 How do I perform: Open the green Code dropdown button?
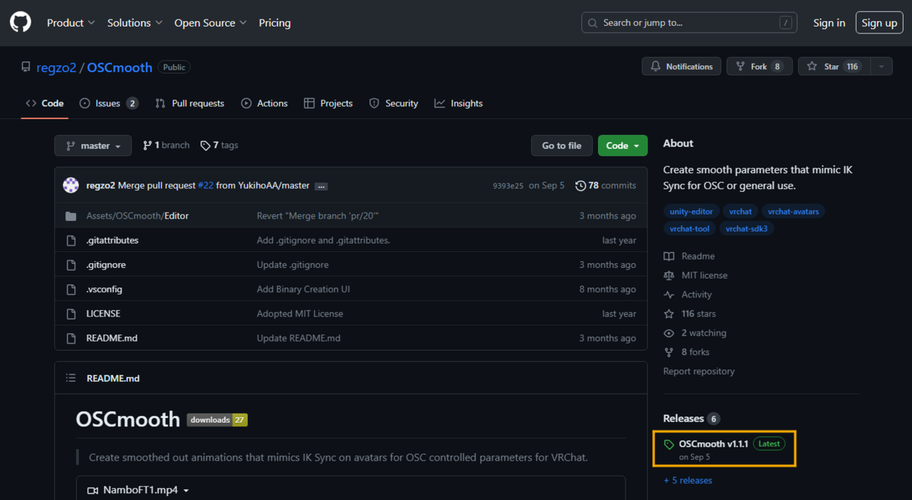click(x=622, y=146)
